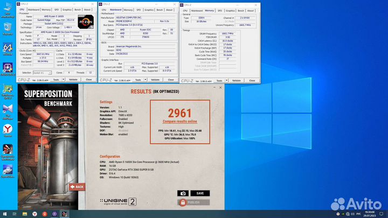Click Validate in the Mainboard CPU-Z window
This screenshot has height=218, width=388.
coord(155,80)
